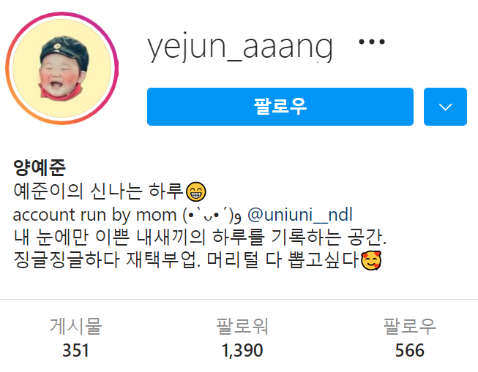478x372 pixels.
Task: Select the yejun_aaang username text
Action: [240, 48]
